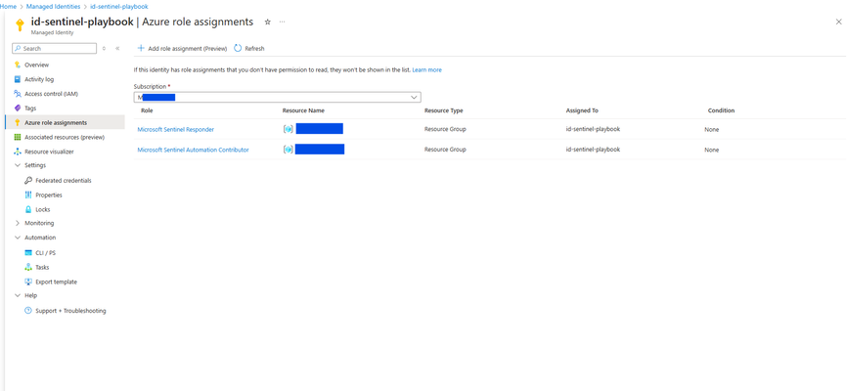The height and width of the screenshot is (391, 847).
Task: Click the sidebar Search input field
Action: coord(54,48)
